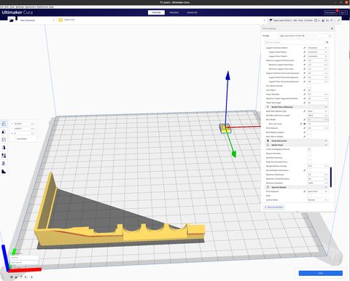Open the Profile dropdown
Screen dimensions: 350x281
click(x=305, y=36)
